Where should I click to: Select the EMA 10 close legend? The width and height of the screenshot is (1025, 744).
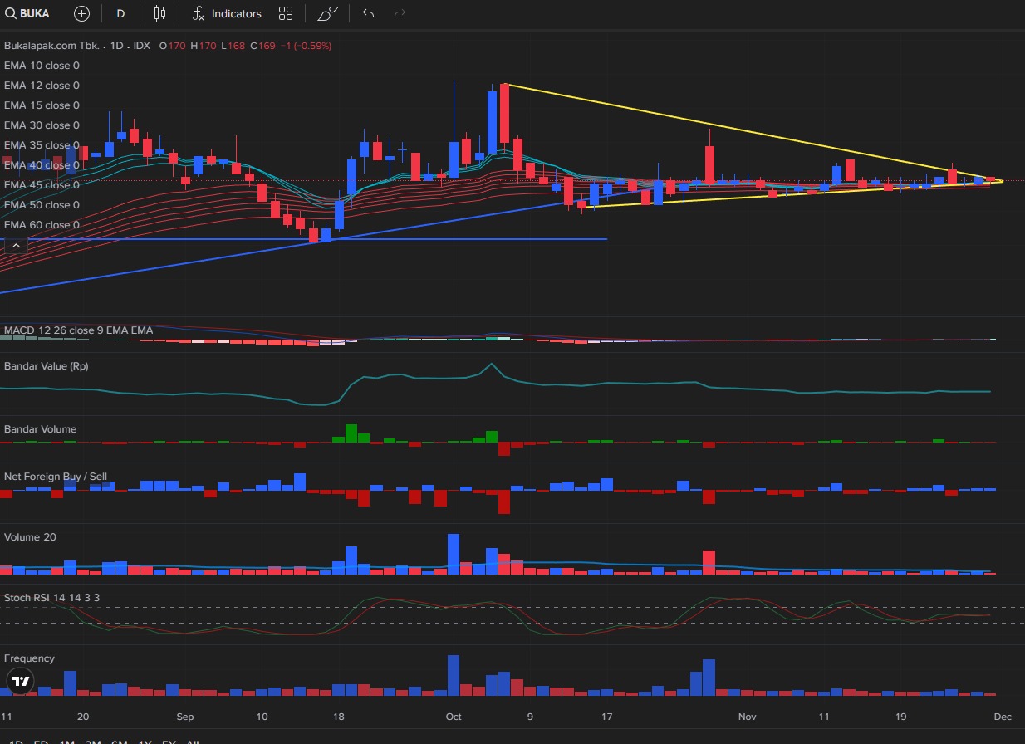[x=42, y=66]
